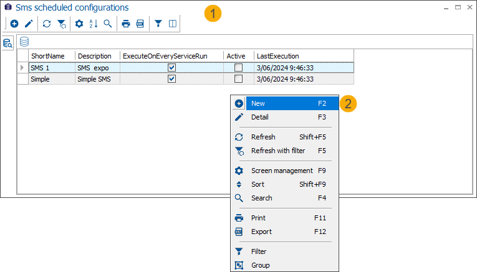This screenshot has width=477, height=272.
Task: Click the Refresh with filter toolbar icon
Action: (x=62, y=24)
